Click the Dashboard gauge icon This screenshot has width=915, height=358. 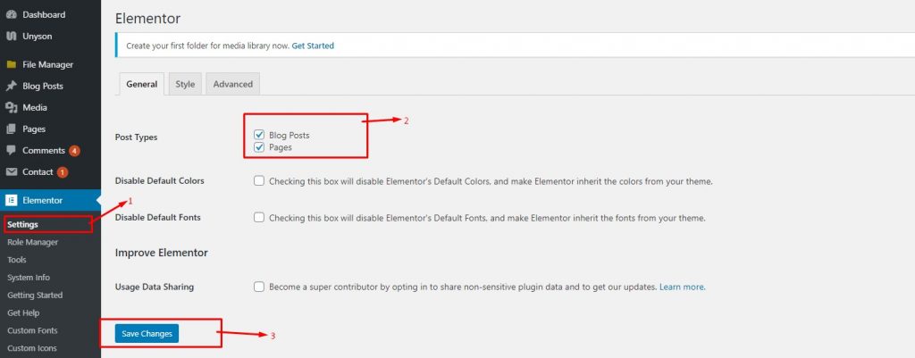pos(11,14)
